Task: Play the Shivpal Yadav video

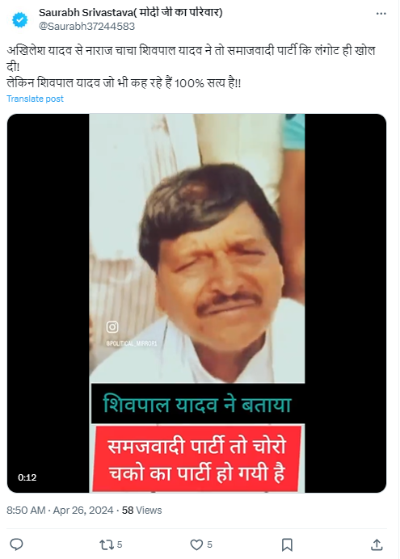Action: click(x=197, y=303)
